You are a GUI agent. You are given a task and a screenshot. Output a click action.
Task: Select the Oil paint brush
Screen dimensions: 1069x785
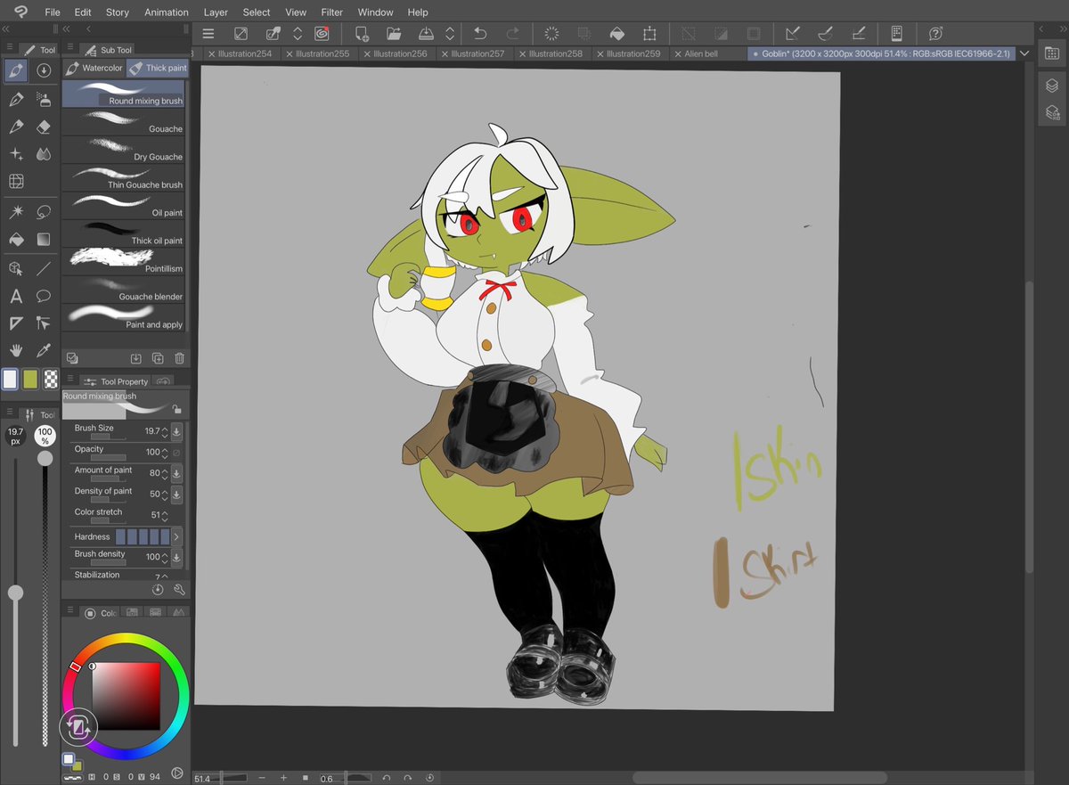(123, 206)
